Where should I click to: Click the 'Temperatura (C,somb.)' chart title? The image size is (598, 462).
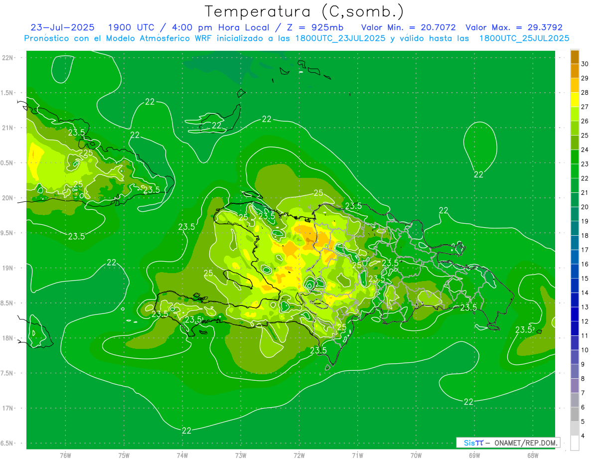(x=303, y=11)
